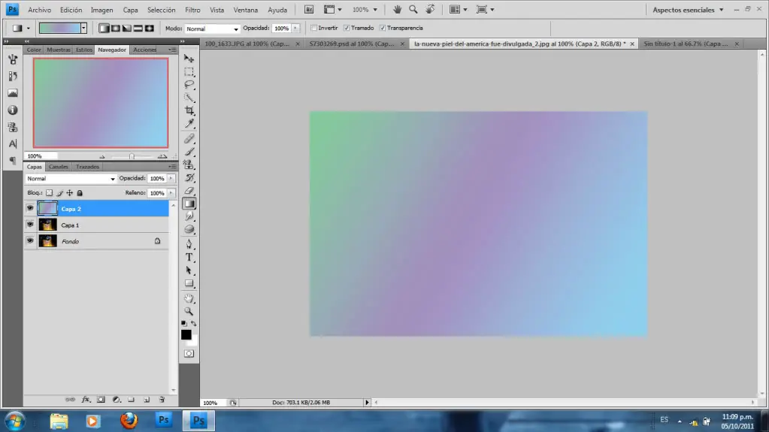Image resolution: width=769 pixels, height=432 pixels.
Task: Swap foreground and background colors
Action: point(194,323)
